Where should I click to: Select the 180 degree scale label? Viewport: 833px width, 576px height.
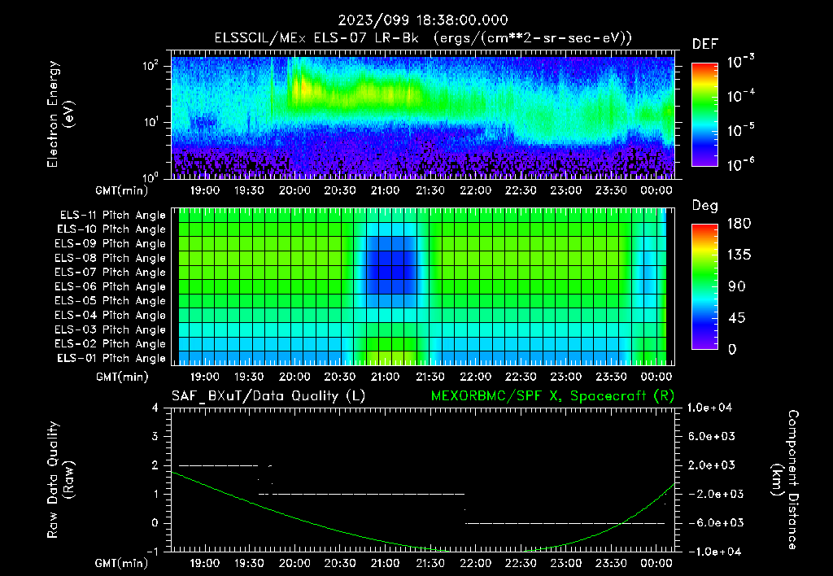pyautogui.click(x=739, y=223)
